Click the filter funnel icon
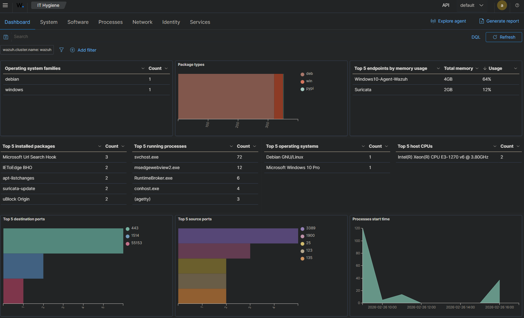Image resolution: width=524 pixels, height=318 pixels. click(61, 50)
